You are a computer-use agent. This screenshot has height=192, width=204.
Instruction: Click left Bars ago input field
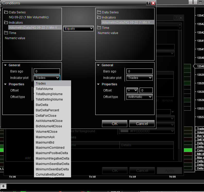[x=47, y=71]
